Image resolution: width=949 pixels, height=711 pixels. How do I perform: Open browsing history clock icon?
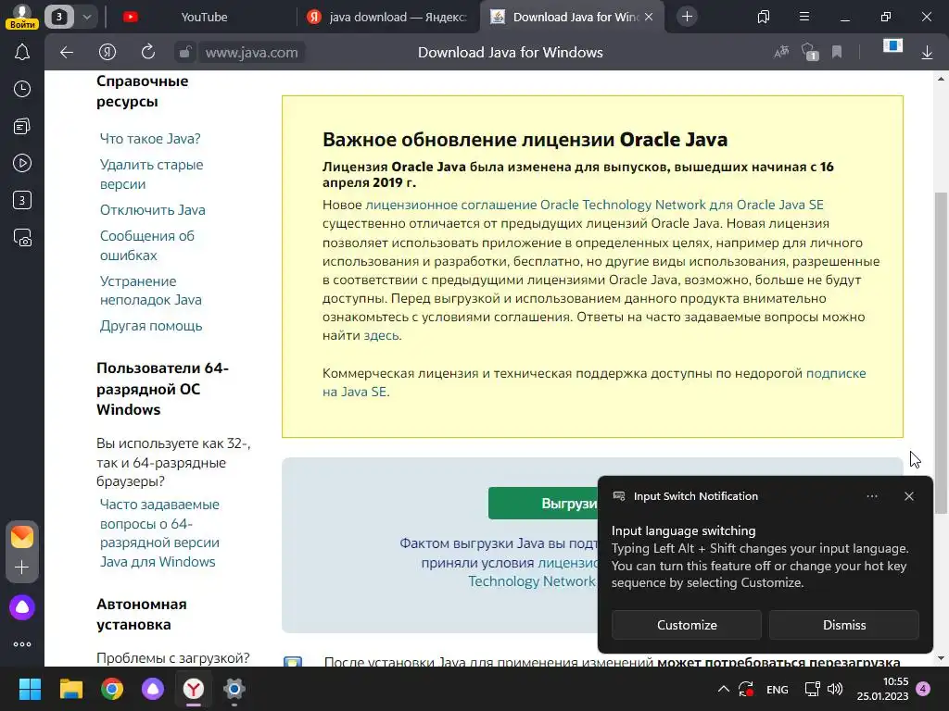coord(22,90)
